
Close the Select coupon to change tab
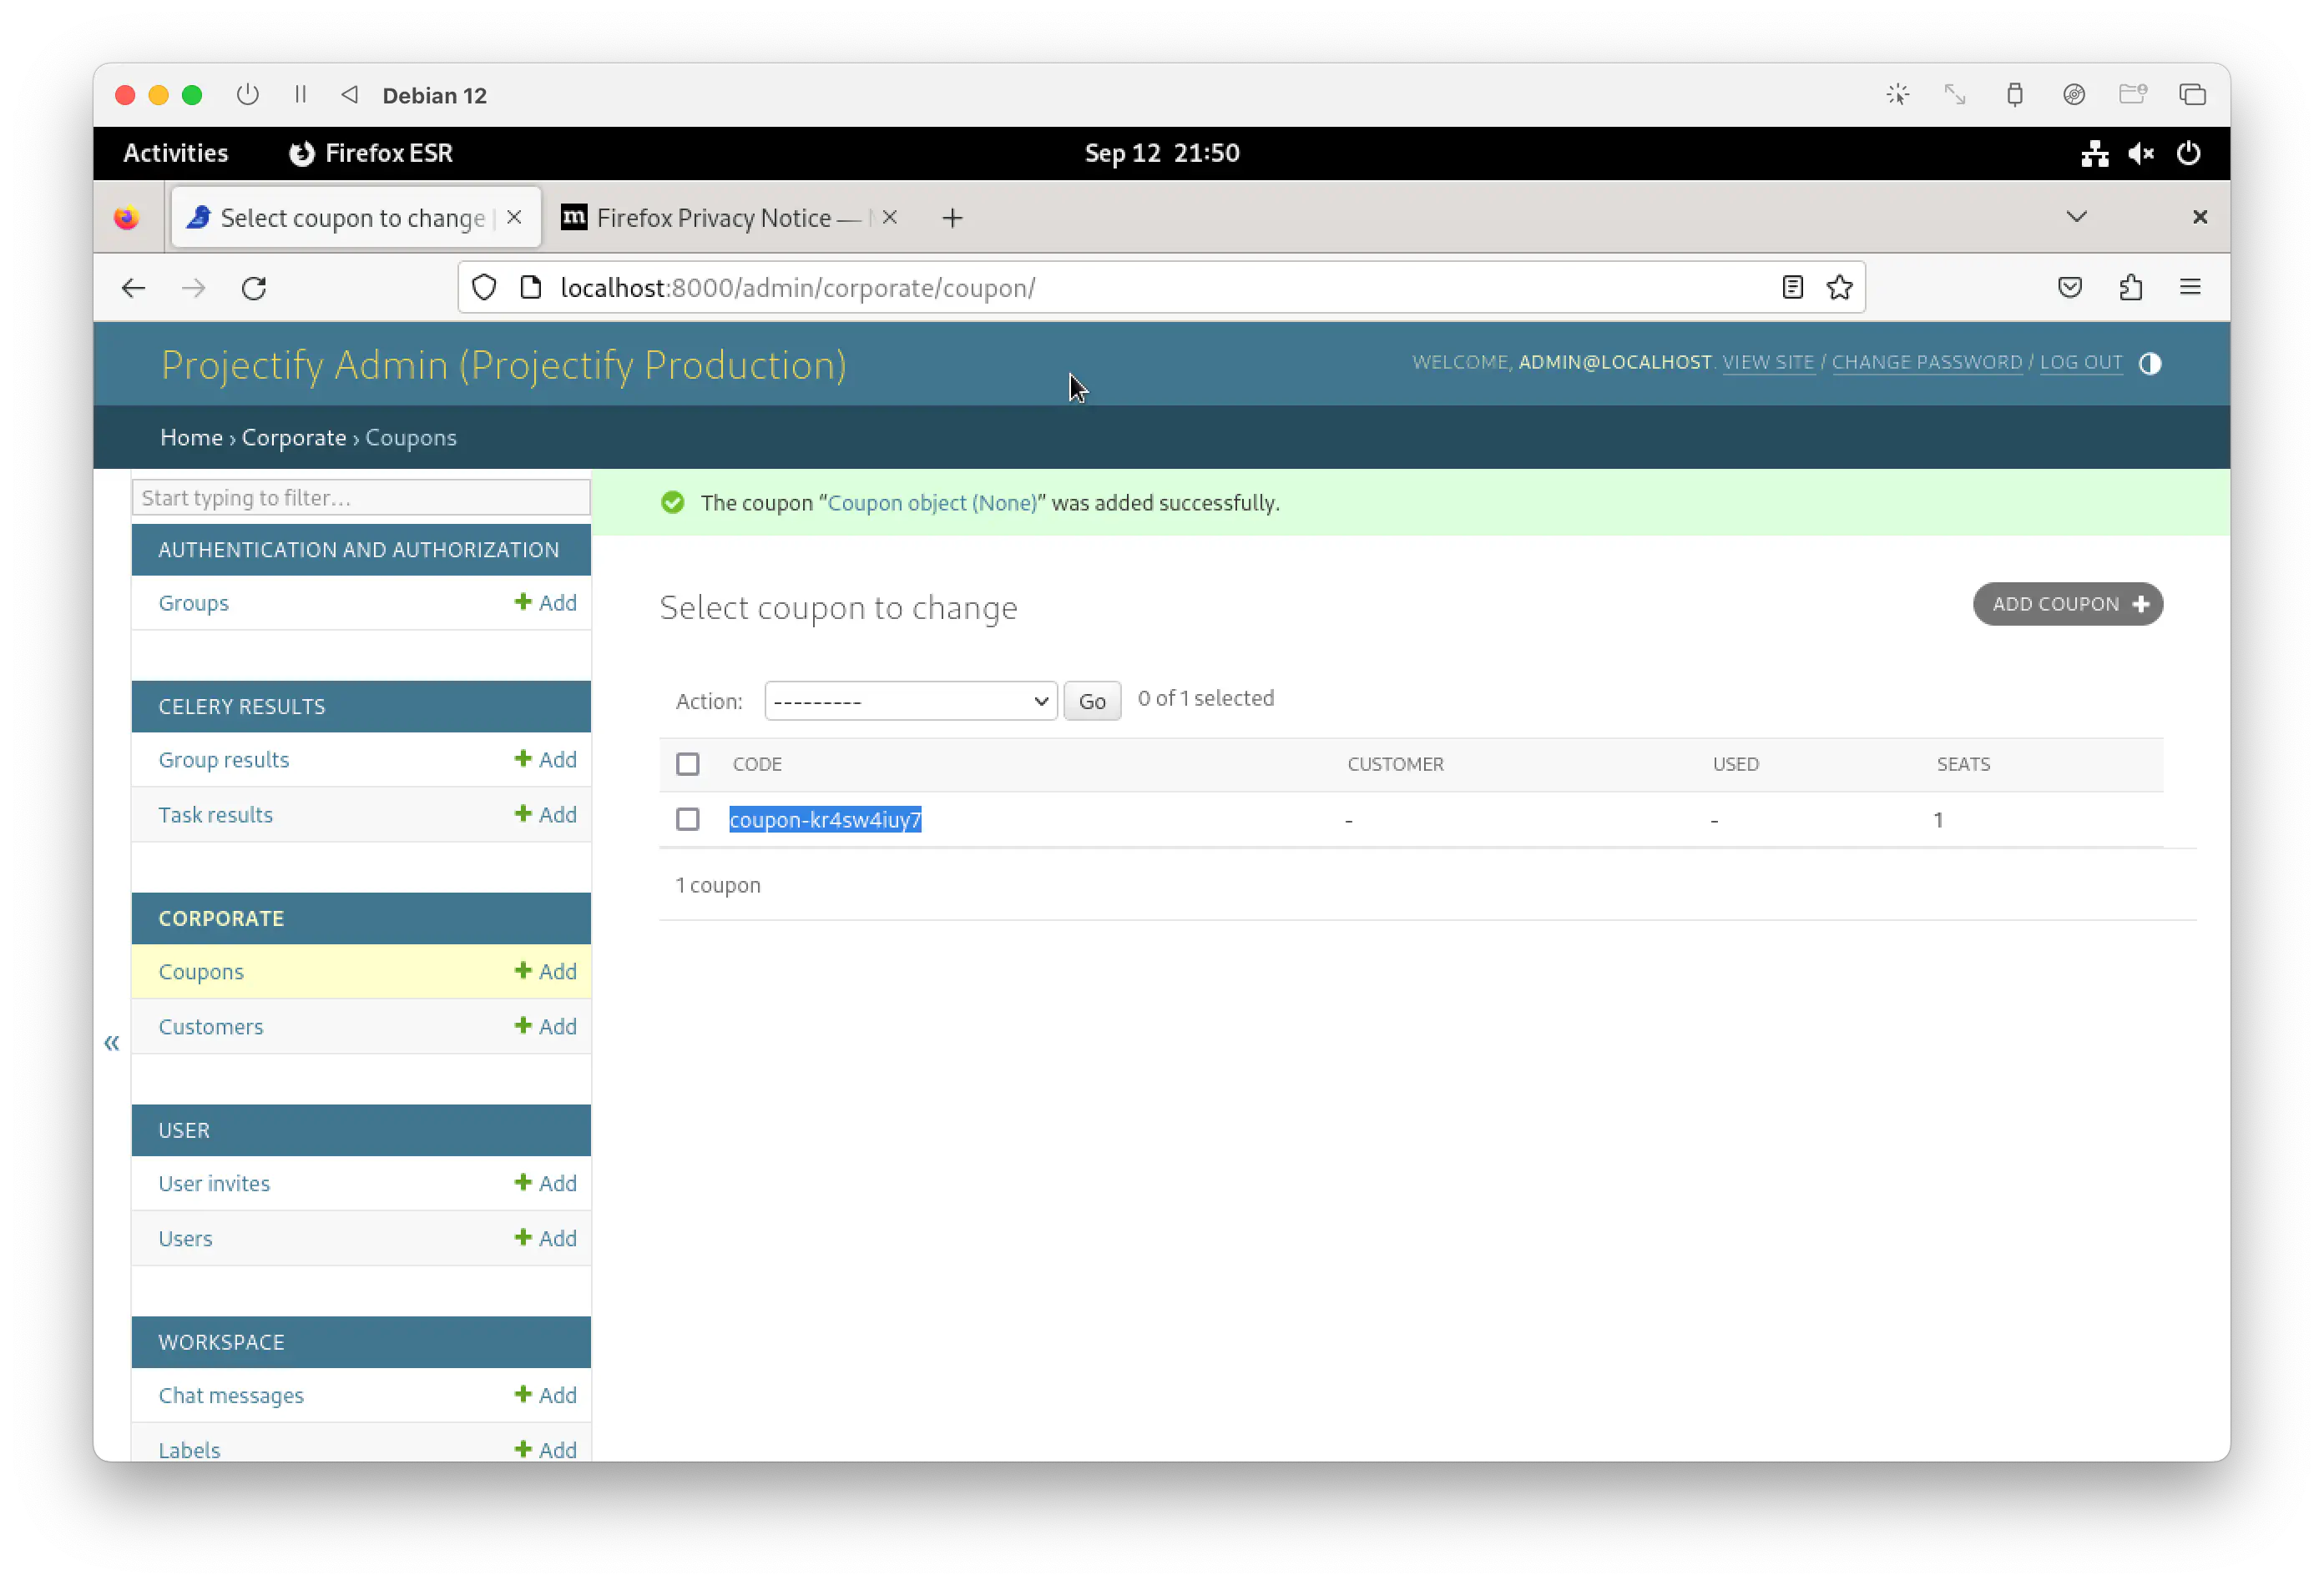click(514, 217)
